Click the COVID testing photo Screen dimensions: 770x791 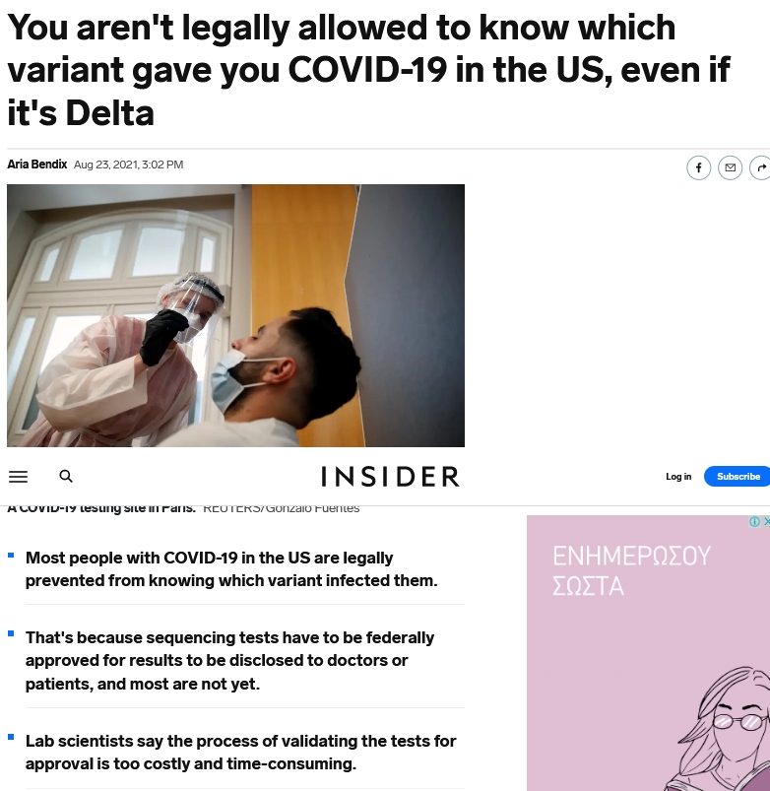click(x=235, y=315)
